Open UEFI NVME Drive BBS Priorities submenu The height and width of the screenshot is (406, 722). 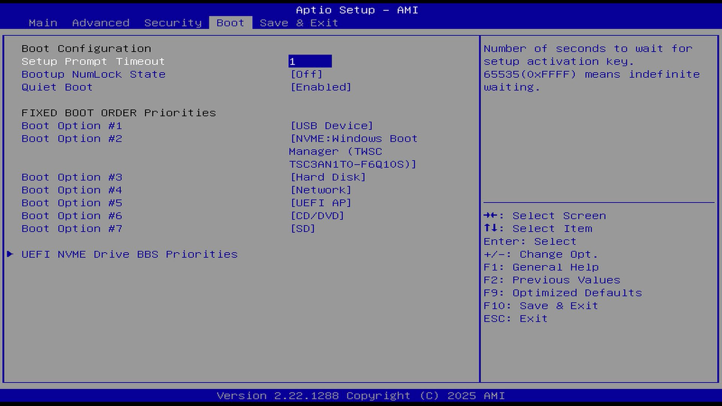point(129,255)
